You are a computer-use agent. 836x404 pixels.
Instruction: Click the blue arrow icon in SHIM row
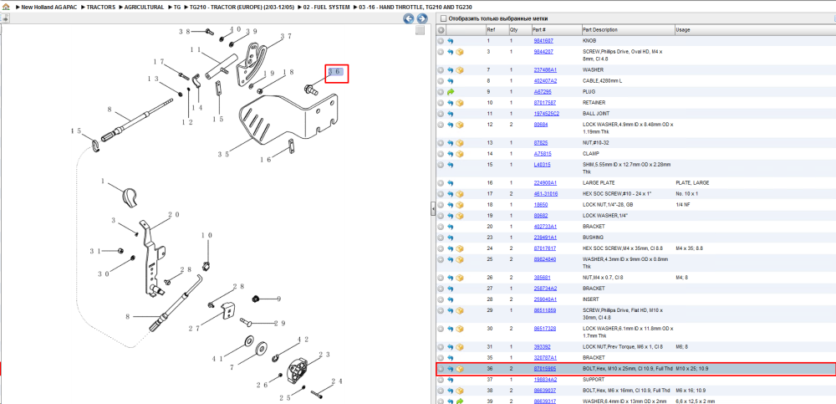pyautogui.click(x=451, y=165)
